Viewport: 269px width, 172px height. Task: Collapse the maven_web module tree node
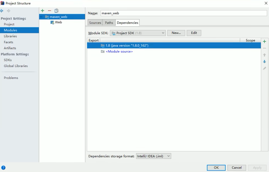tap(41, 17)
